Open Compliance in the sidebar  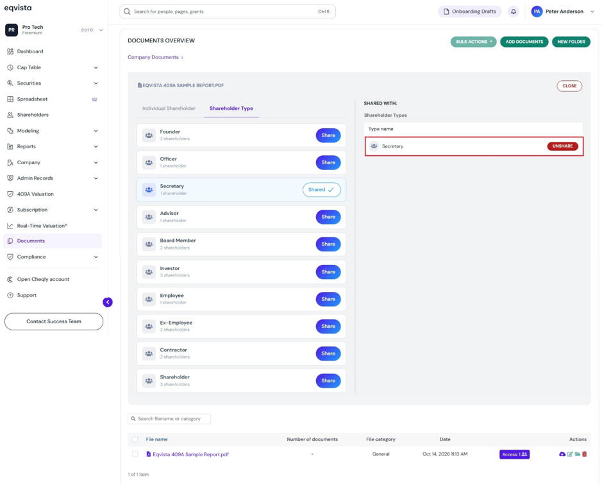[x=53, y=257]
